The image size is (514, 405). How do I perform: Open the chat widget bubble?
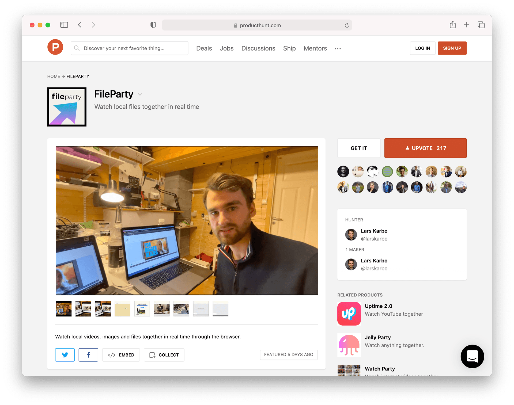[472, 356]
